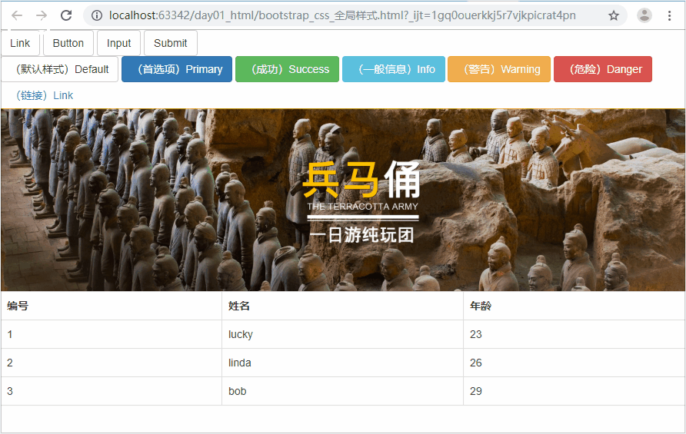Click the row number 2 cell

112,363
